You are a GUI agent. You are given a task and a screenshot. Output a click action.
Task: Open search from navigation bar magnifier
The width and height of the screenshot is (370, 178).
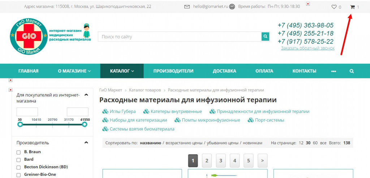[x=352, y=71]
